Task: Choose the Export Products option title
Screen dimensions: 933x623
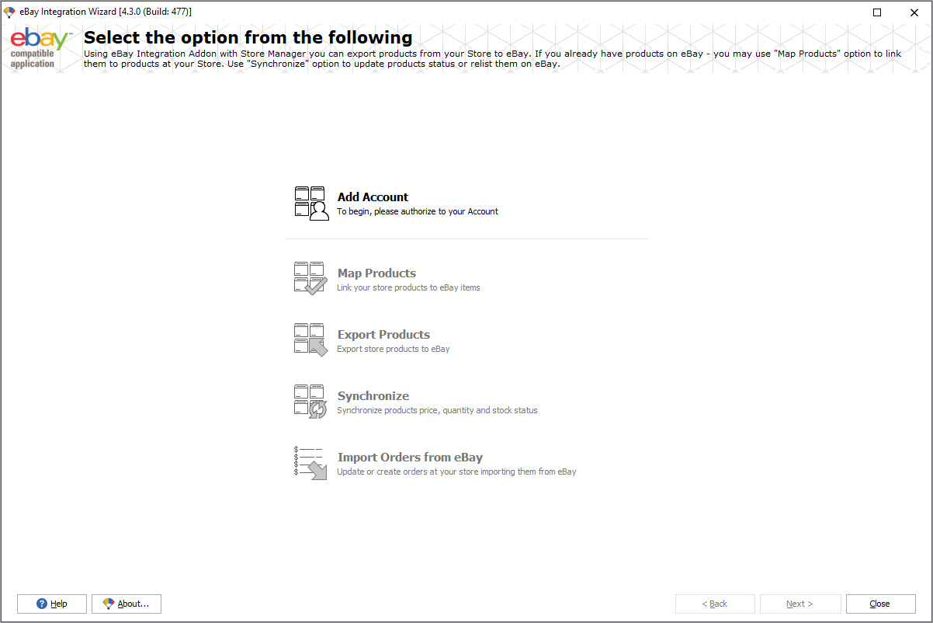Action: tap(383, 335)
